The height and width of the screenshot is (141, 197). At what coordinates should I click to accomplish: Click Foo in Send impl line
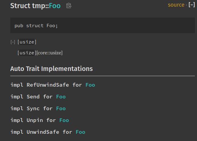pyautogui.click(x=61, y=97)
